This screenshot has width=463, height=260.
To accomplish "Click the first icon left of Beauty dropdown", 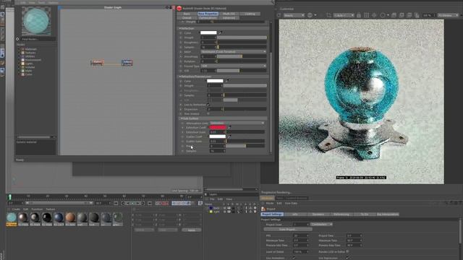I will pos(279,15).
